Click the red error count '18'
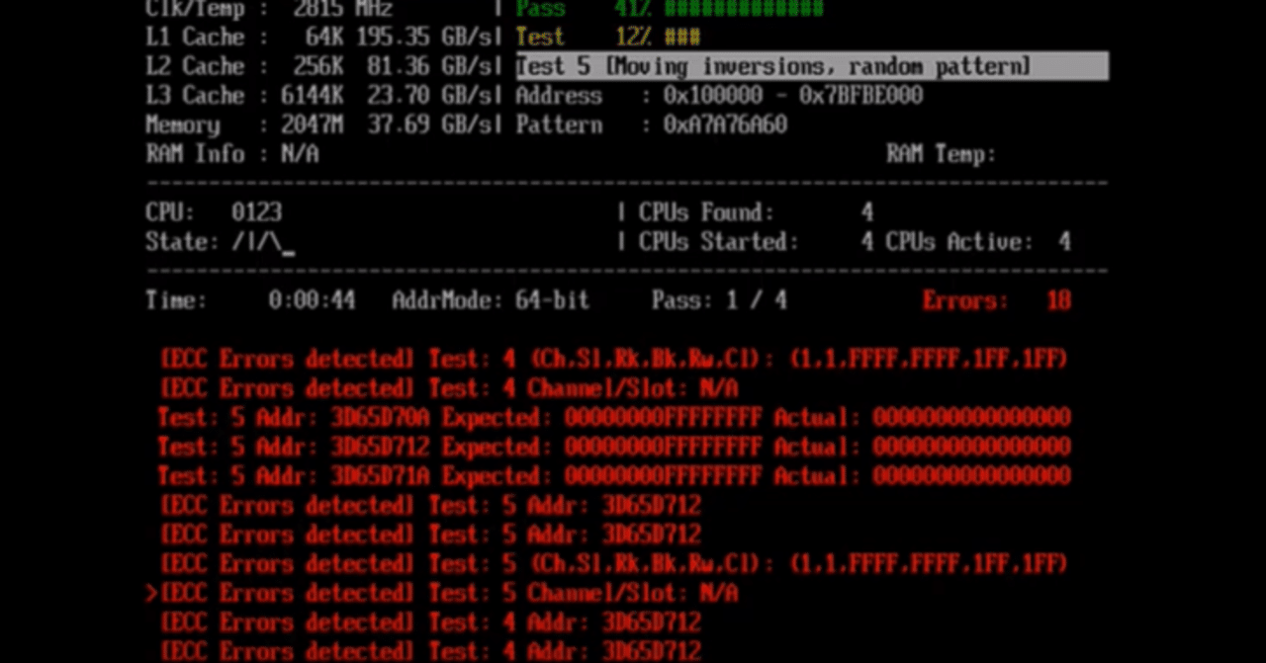Viewport: 1266px width, 663px height. pos(1059,300)
